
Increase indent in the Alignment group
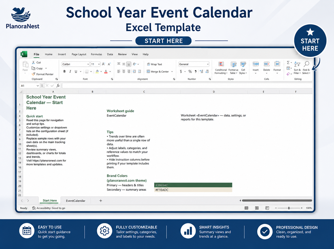pyautogui.click(x=140, y=71)
